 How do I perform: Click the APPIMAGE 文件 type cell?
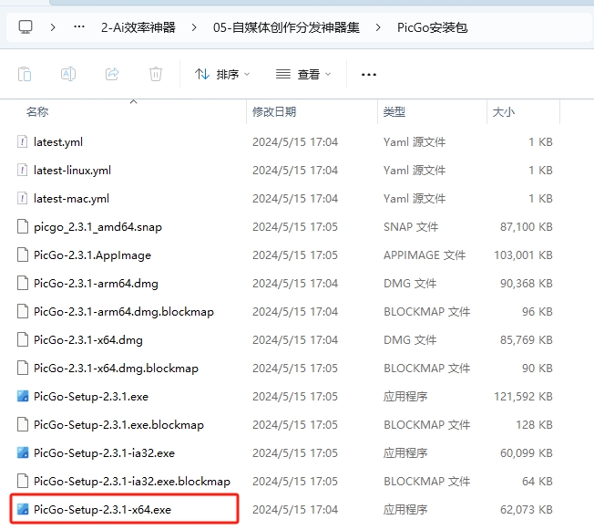click(x=425, y=255)
